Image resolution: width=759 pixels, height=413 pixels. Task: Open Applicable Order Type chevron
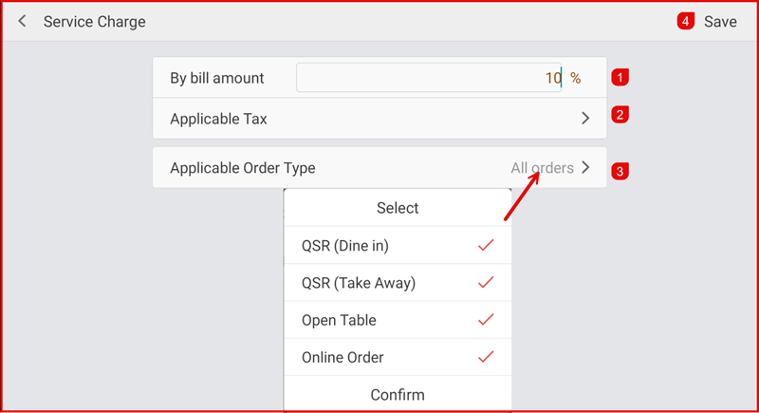(x=585, y=168)
